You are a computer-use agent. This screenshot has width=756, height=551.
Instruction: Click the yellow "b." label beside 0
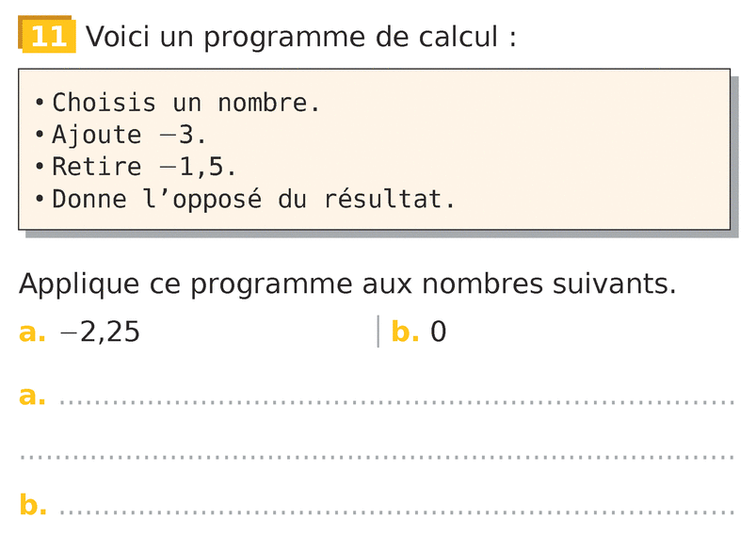[x=405, y=332]
